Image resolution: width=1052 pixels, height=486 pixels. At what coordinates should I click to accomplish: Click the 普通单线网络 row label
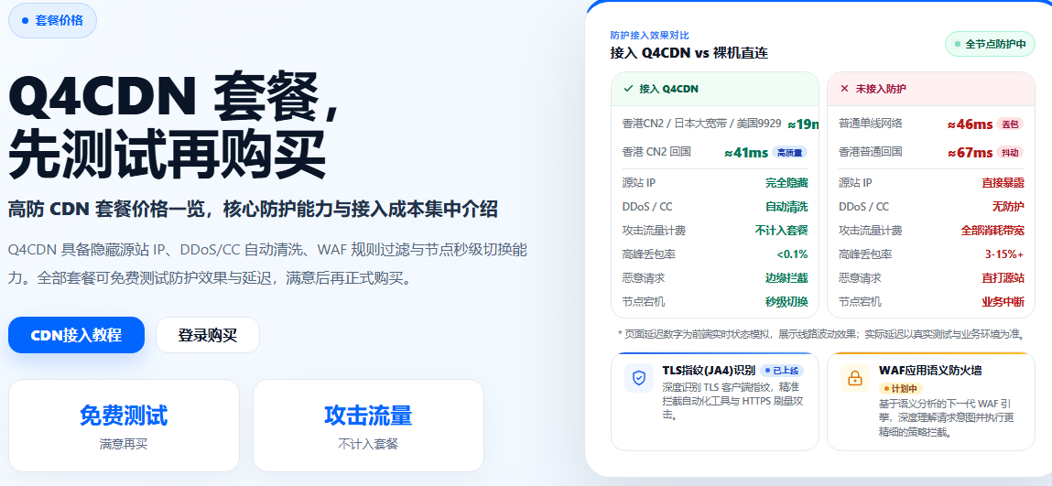pyautogui.click(x=870, y=124)
